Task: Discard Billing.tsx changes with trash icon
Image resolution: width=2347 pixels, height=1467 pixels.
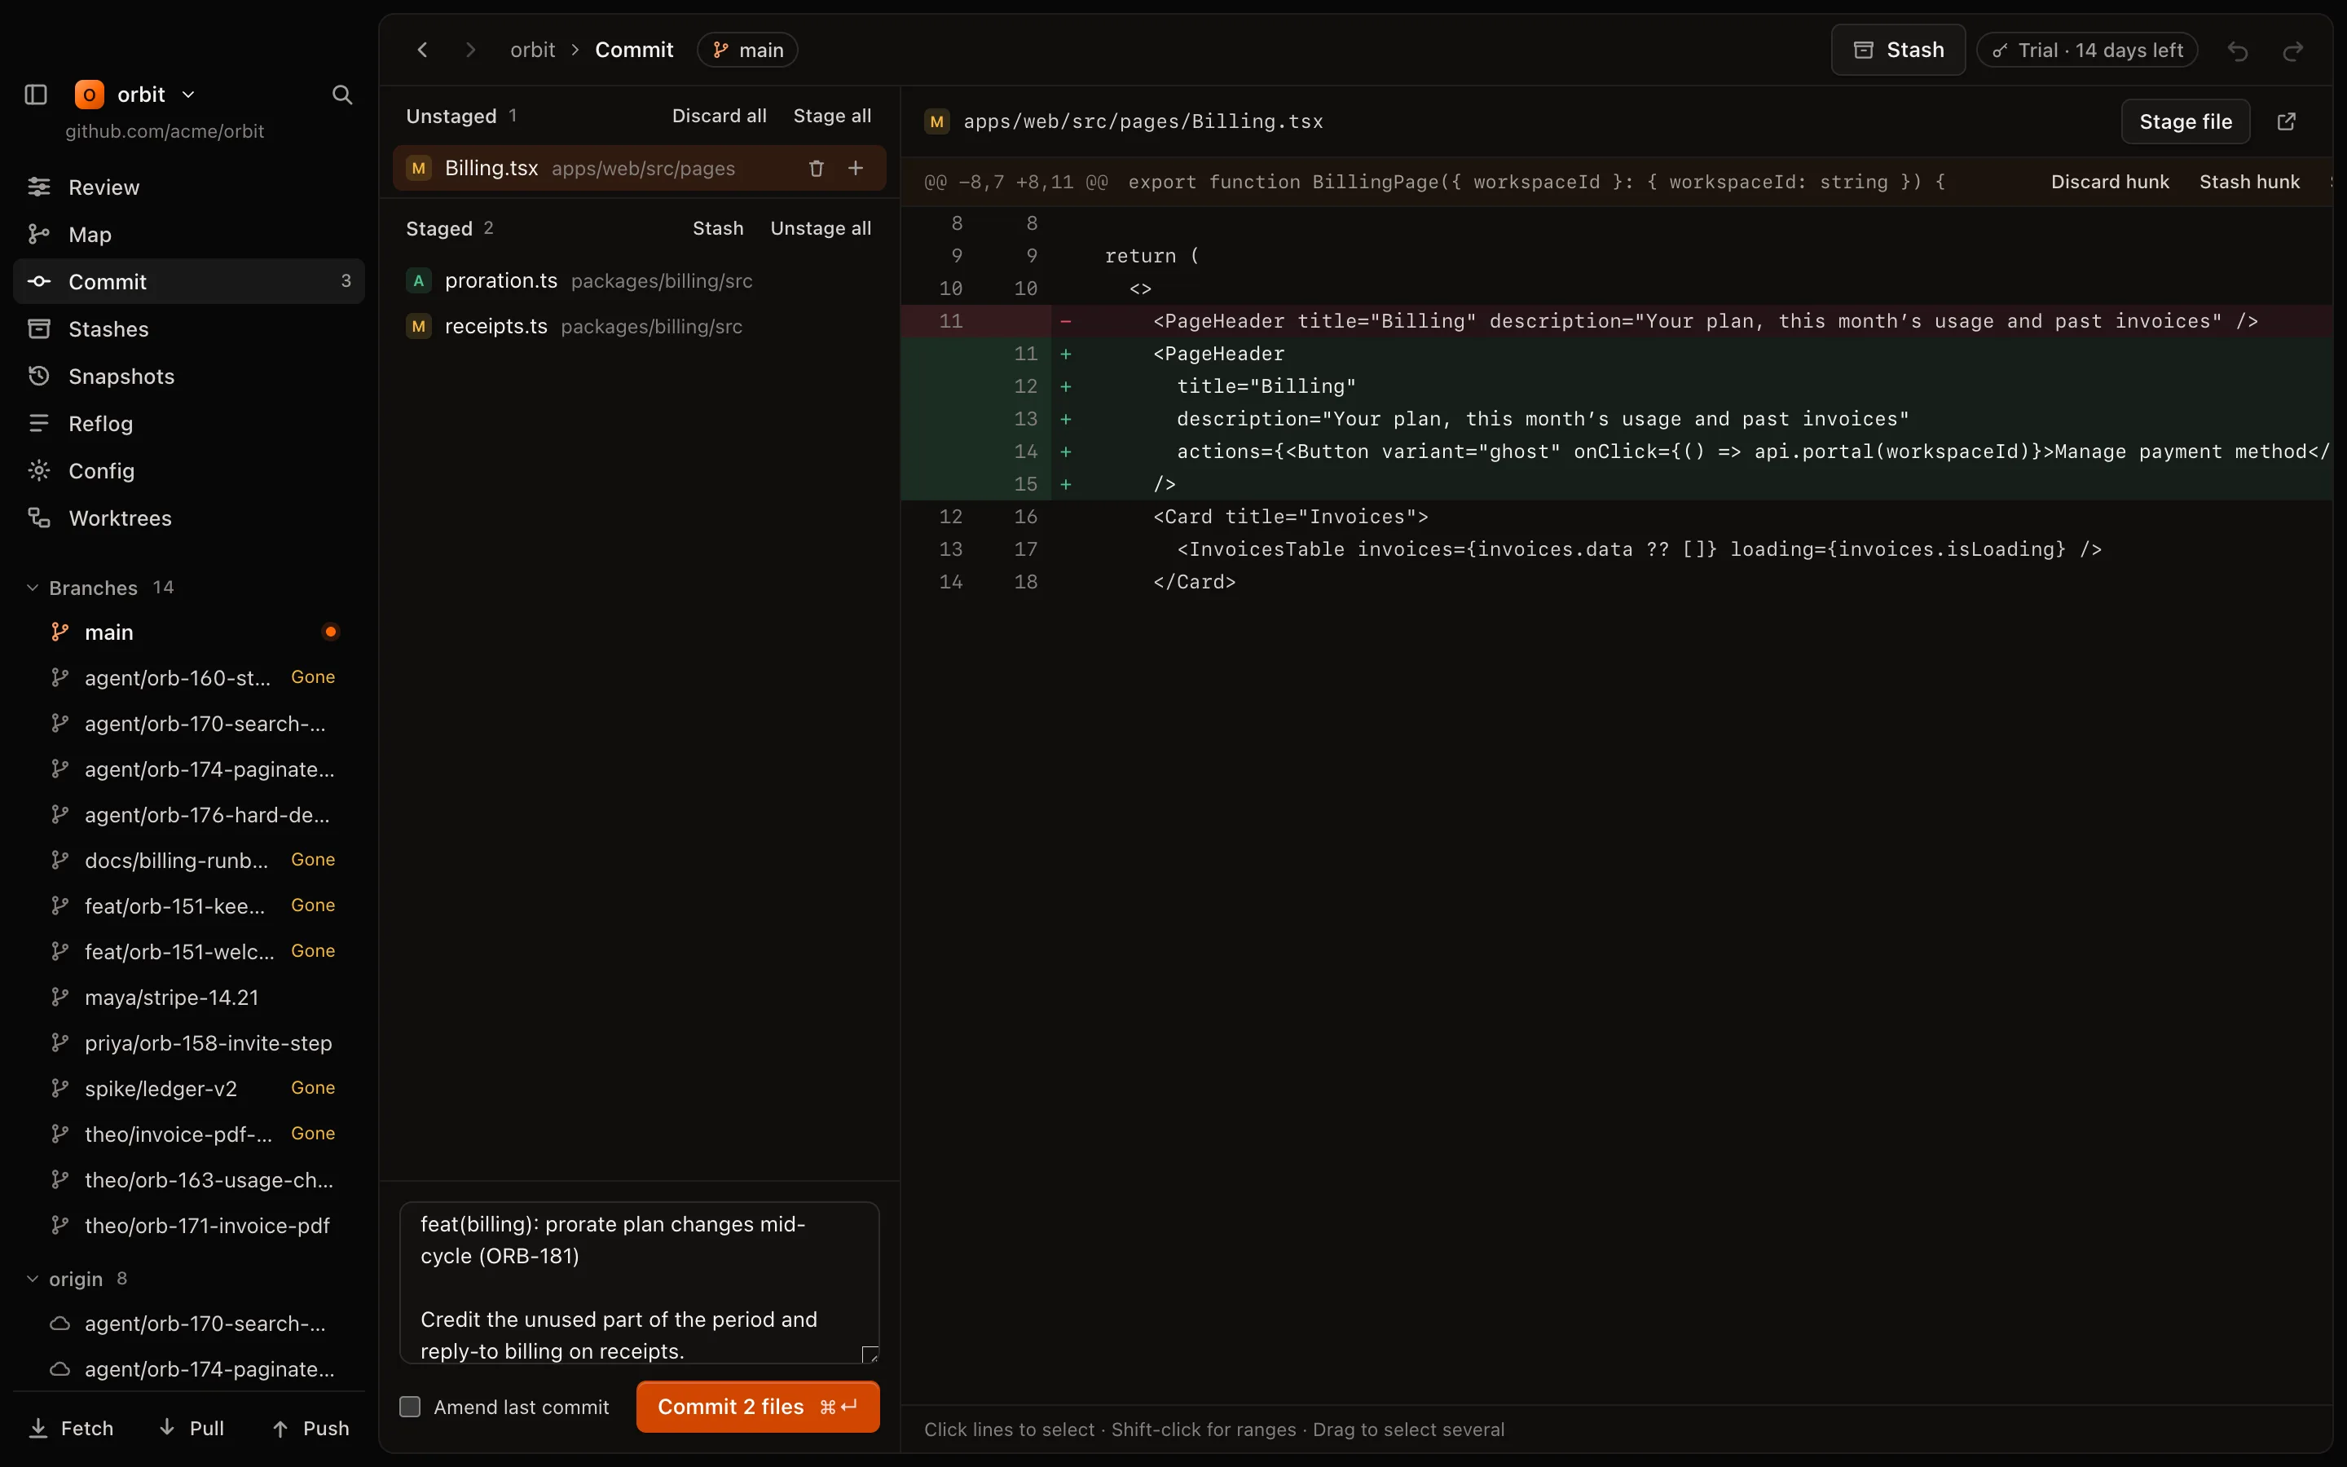Action: 816,168
